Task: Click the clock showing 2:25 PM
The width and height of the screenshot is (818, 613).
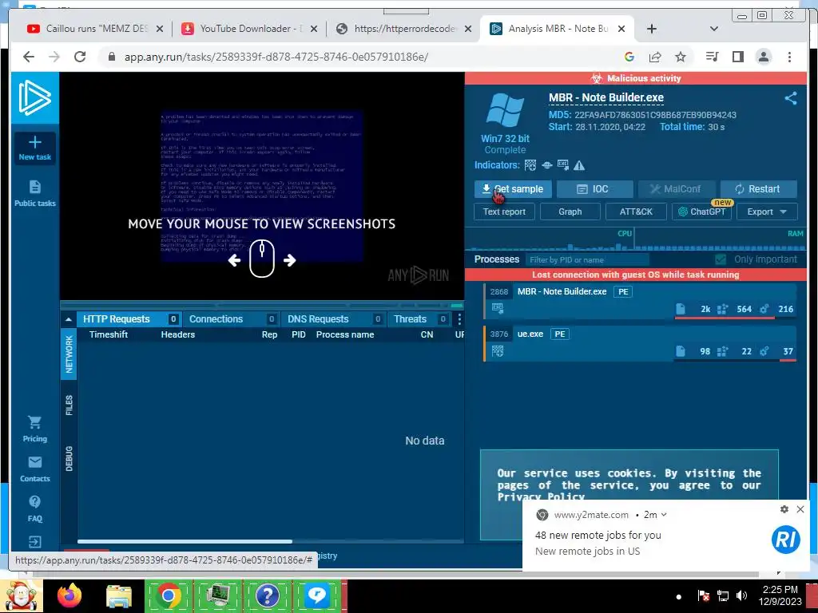Action: 780,590
